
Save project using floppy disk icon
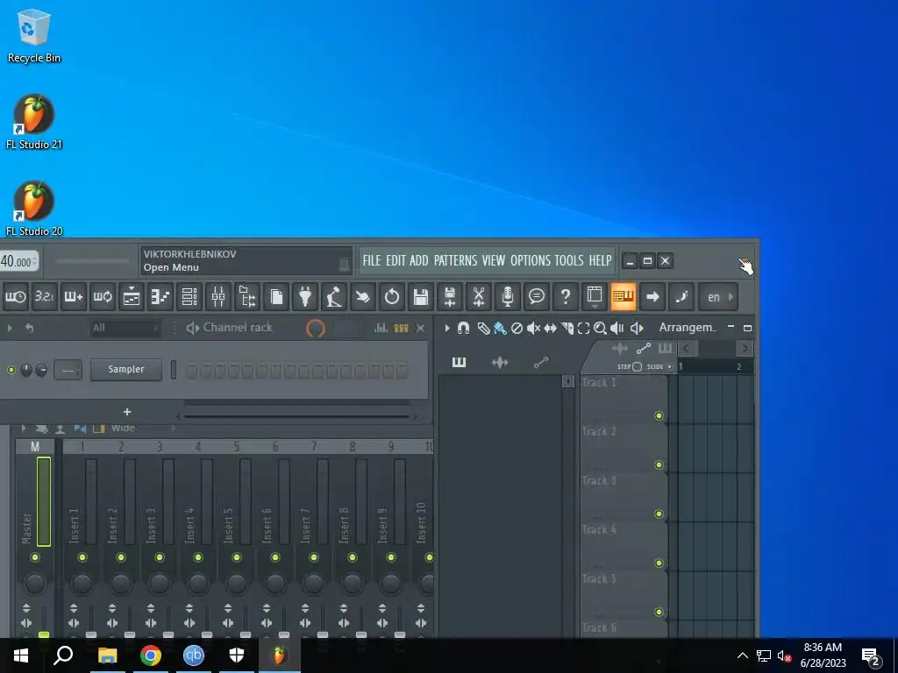(421, 296)
